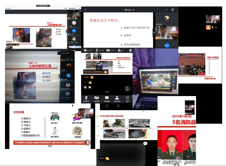
Task: Expand the participant panel side arrow
Action: coord(154,32)
